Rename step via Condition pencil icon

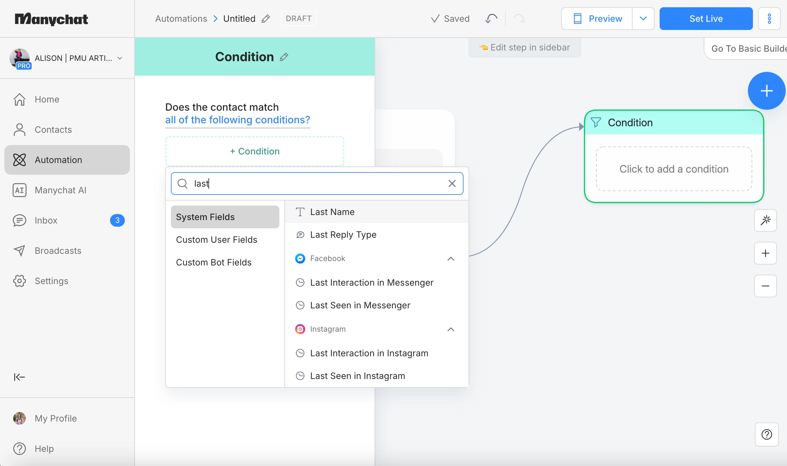pyautogui.click(x=284, y=57)
